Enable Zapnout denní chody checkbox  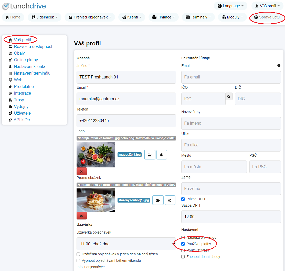coord(183,257)
